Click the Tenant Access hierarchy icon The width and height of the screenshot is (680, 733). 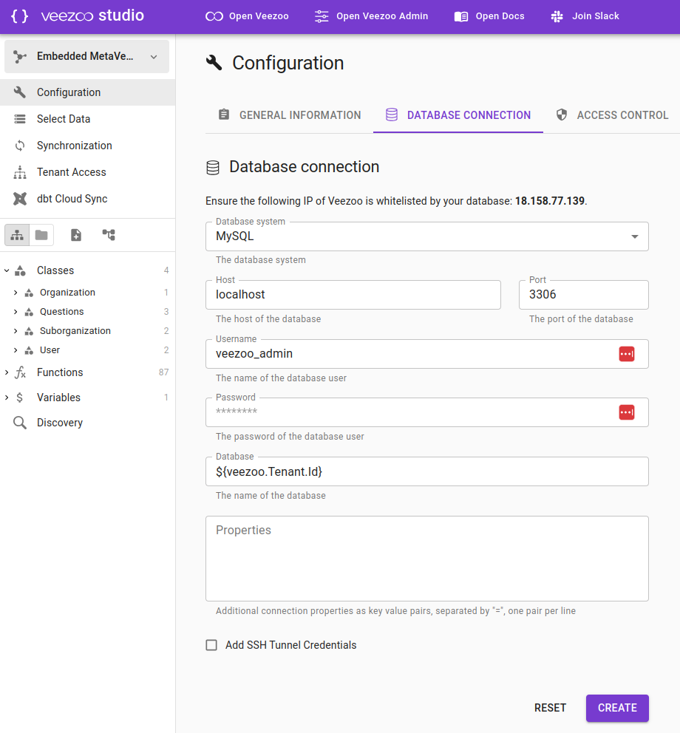pos(20,172)
